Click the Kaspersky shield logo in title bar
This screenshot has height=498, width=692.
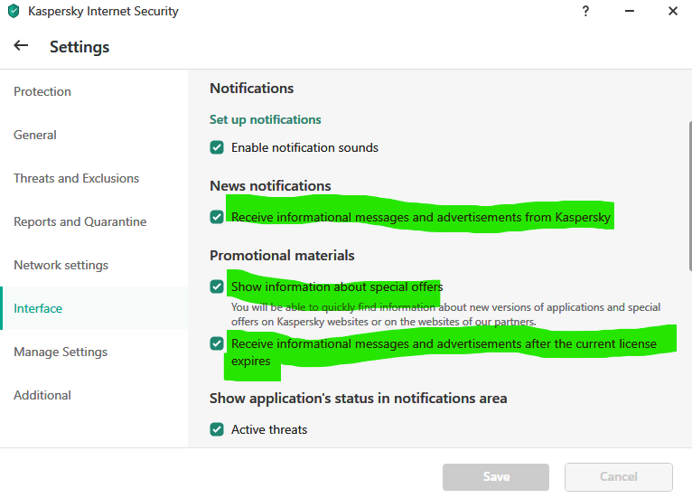pos(14,11)
